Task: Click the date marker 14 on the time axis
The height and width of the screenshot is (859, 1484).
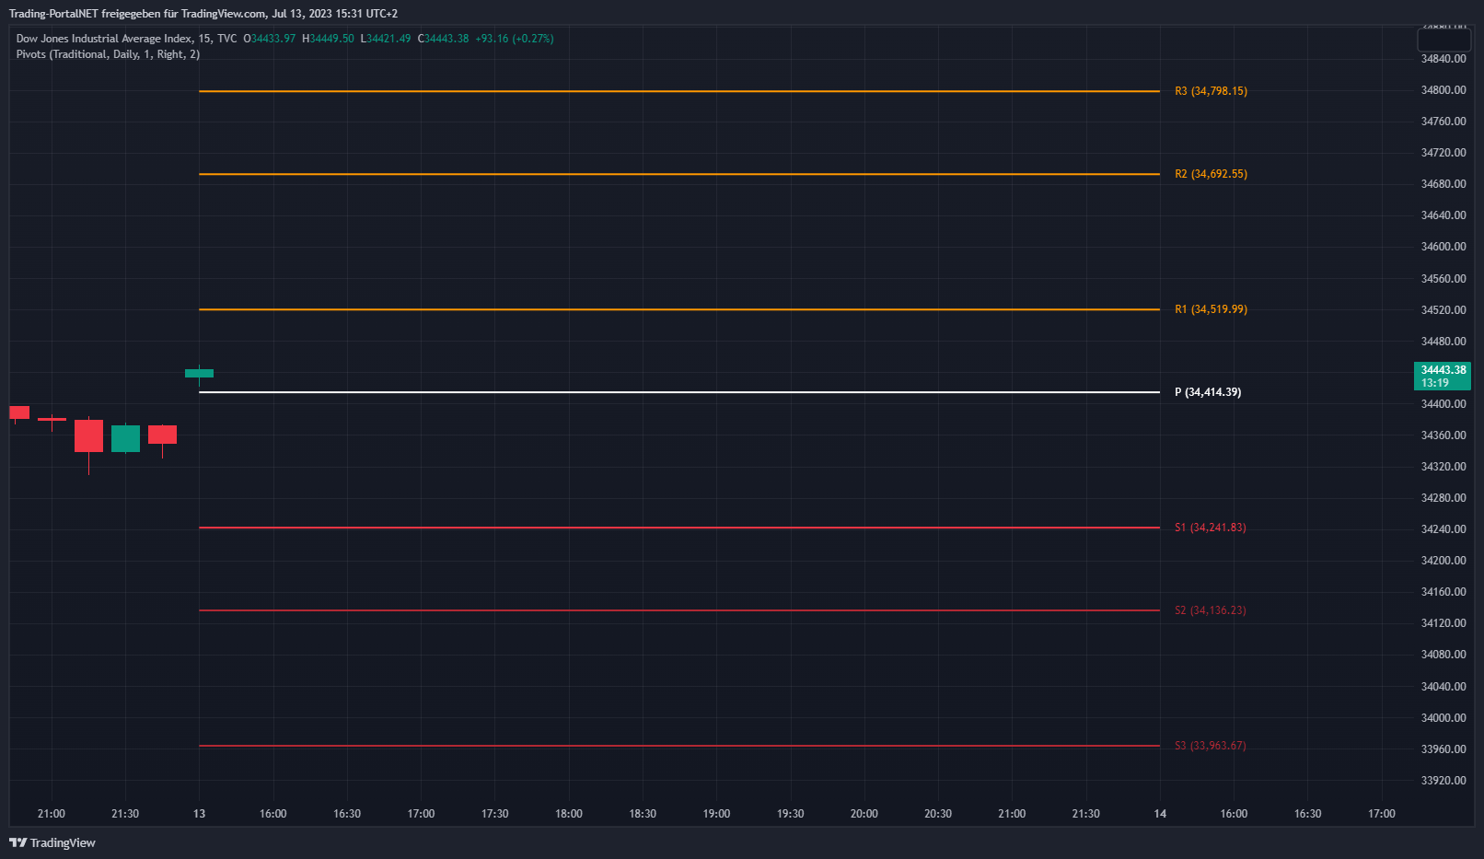Action: (1160, 814)
